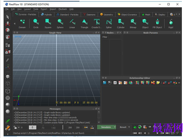Switch to the Mesh tab

[x=146, y=15]
